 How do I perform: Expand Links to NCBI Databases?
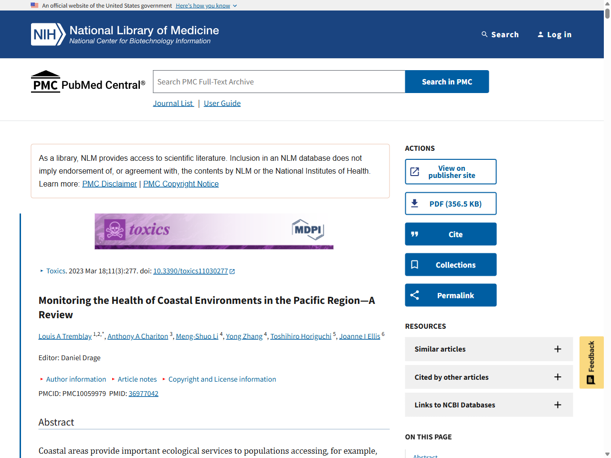pos(558,405)
